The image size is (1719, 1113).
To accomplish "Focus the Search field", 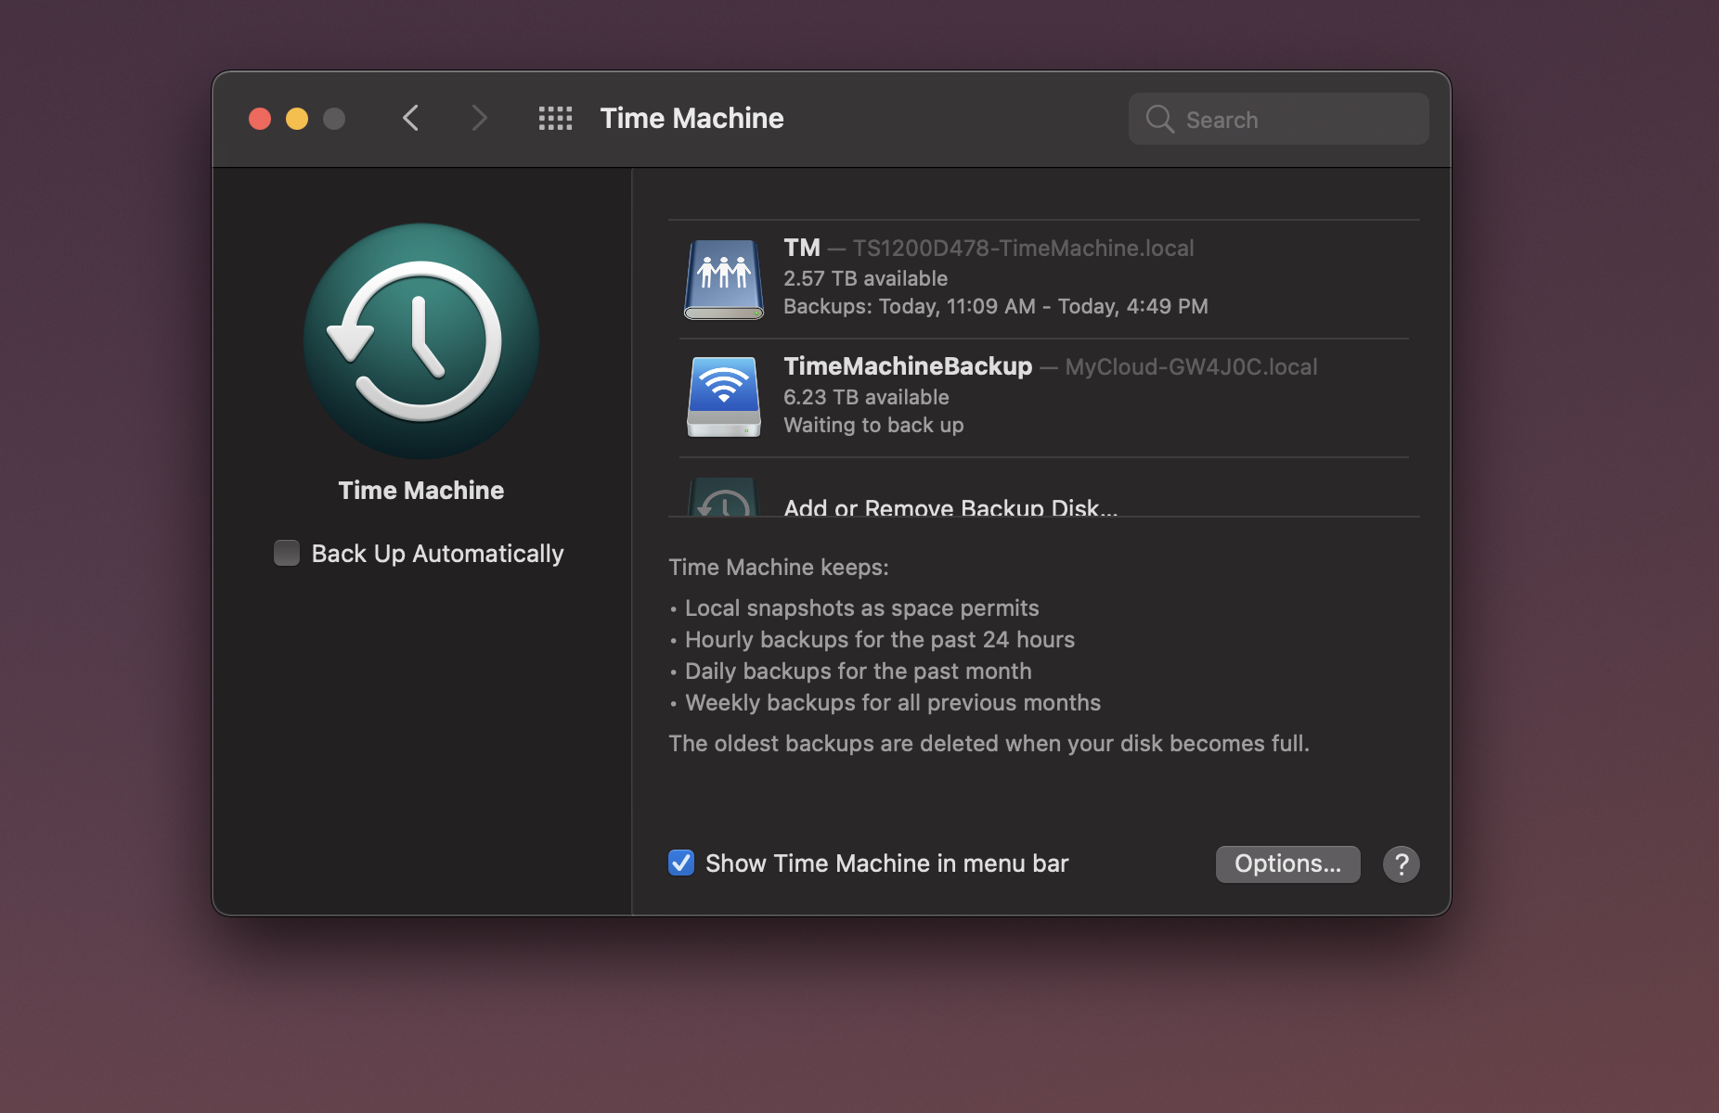I will pos(1278,119).
